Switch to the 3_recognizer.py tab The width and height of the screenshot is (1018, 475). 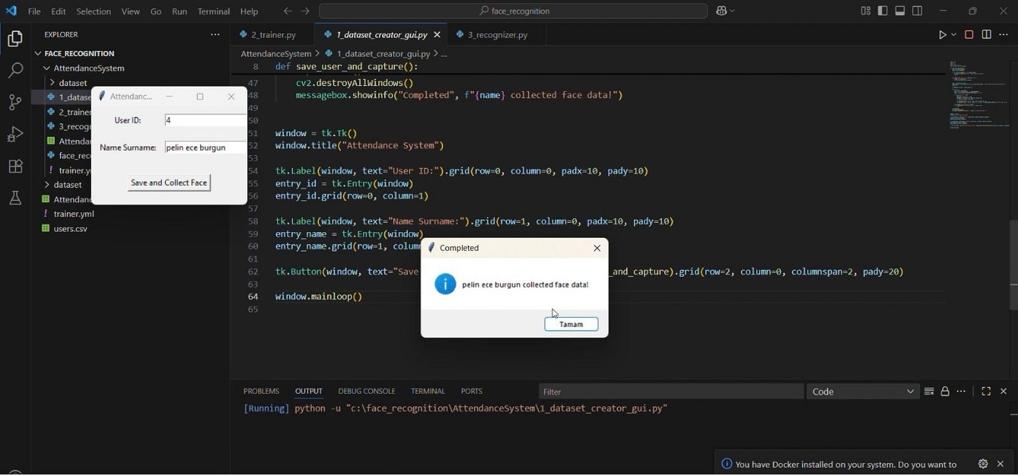coord(498,35)
